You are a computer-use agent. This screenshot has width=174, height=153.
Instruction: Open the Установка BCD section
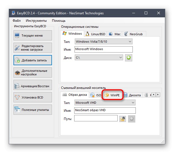(x=33, y=97)
